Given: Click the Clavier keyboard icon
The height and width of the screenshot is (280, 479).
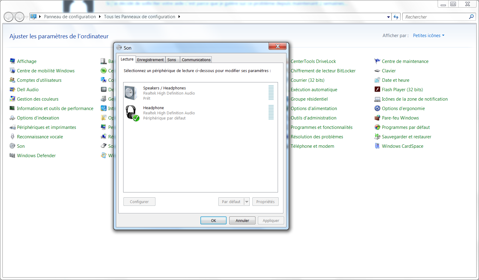Looking at the screenshot, I should pos(377,71).
